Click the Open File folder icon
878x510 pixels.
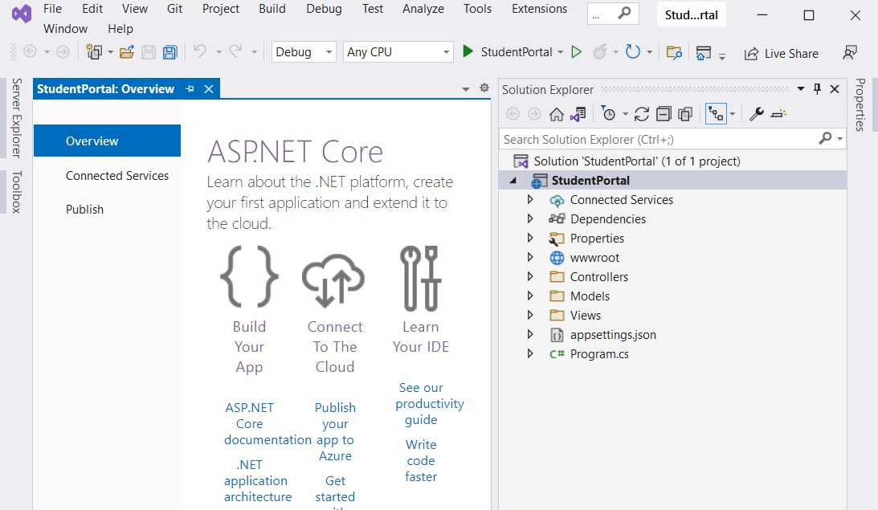click(127, 52)
